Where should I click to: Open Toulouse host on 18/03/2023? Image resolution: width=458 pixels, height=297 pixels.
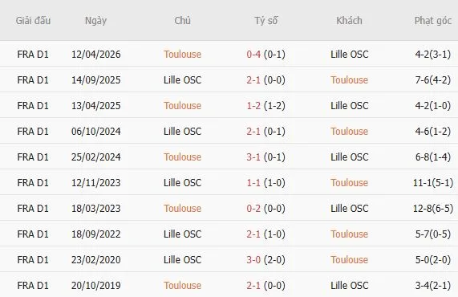tap(182, 209)
